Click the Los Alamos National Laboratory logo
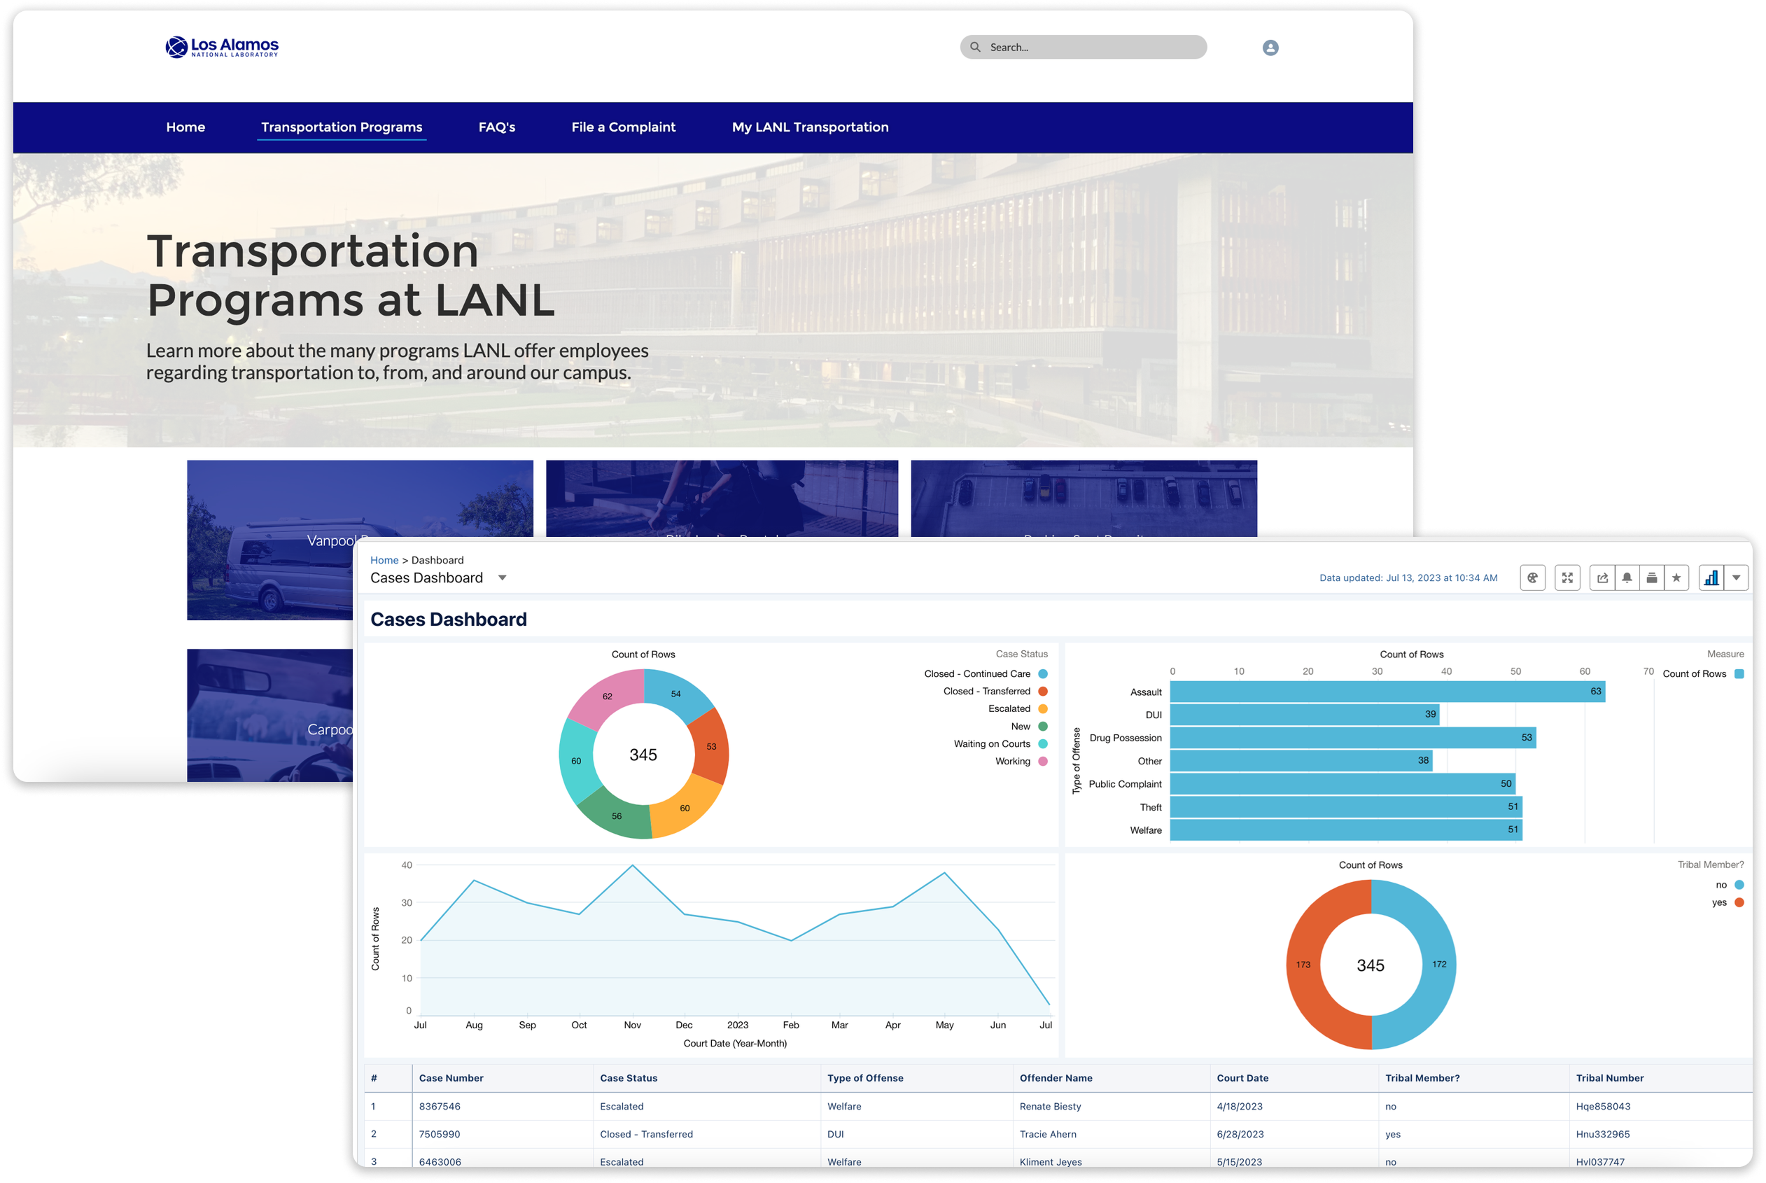The width and height of the screenshot is (1766, 1183). [x=222, y=47]
